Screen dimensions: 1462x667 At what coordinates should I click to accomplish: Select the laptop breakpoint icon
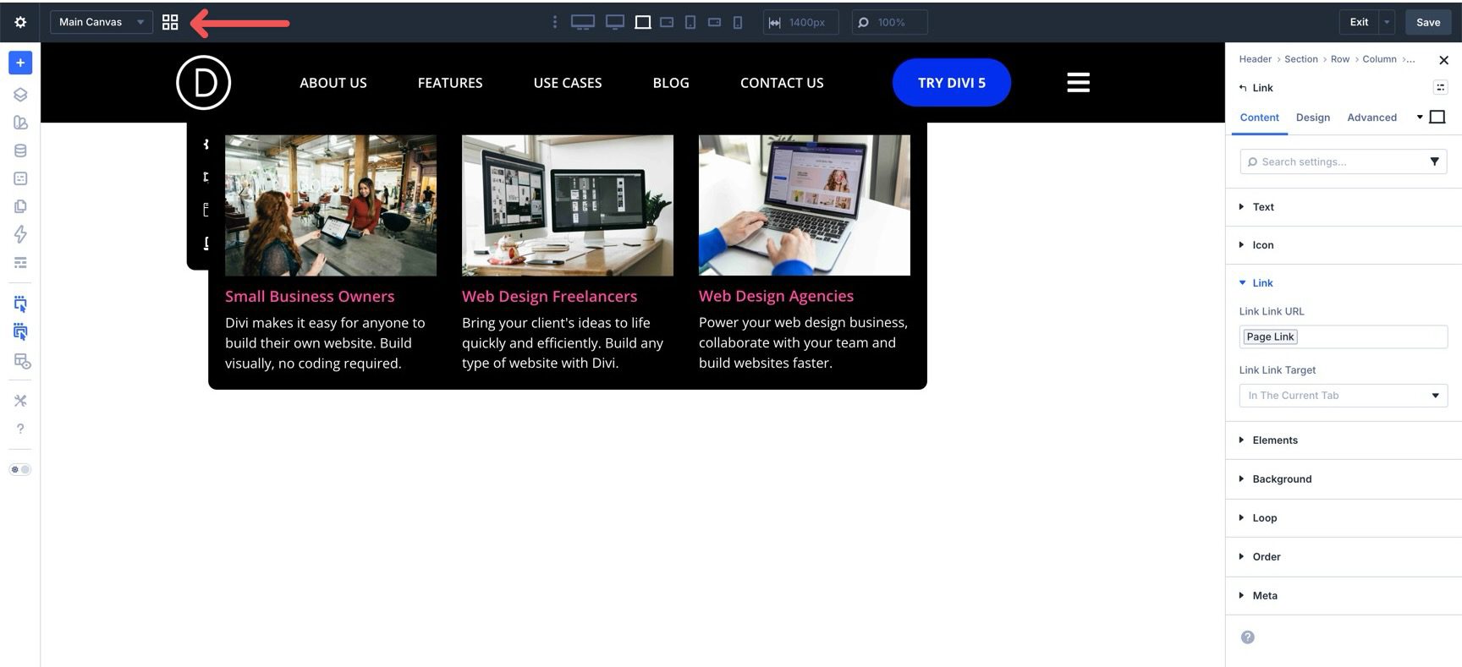(x=643, y=22)
